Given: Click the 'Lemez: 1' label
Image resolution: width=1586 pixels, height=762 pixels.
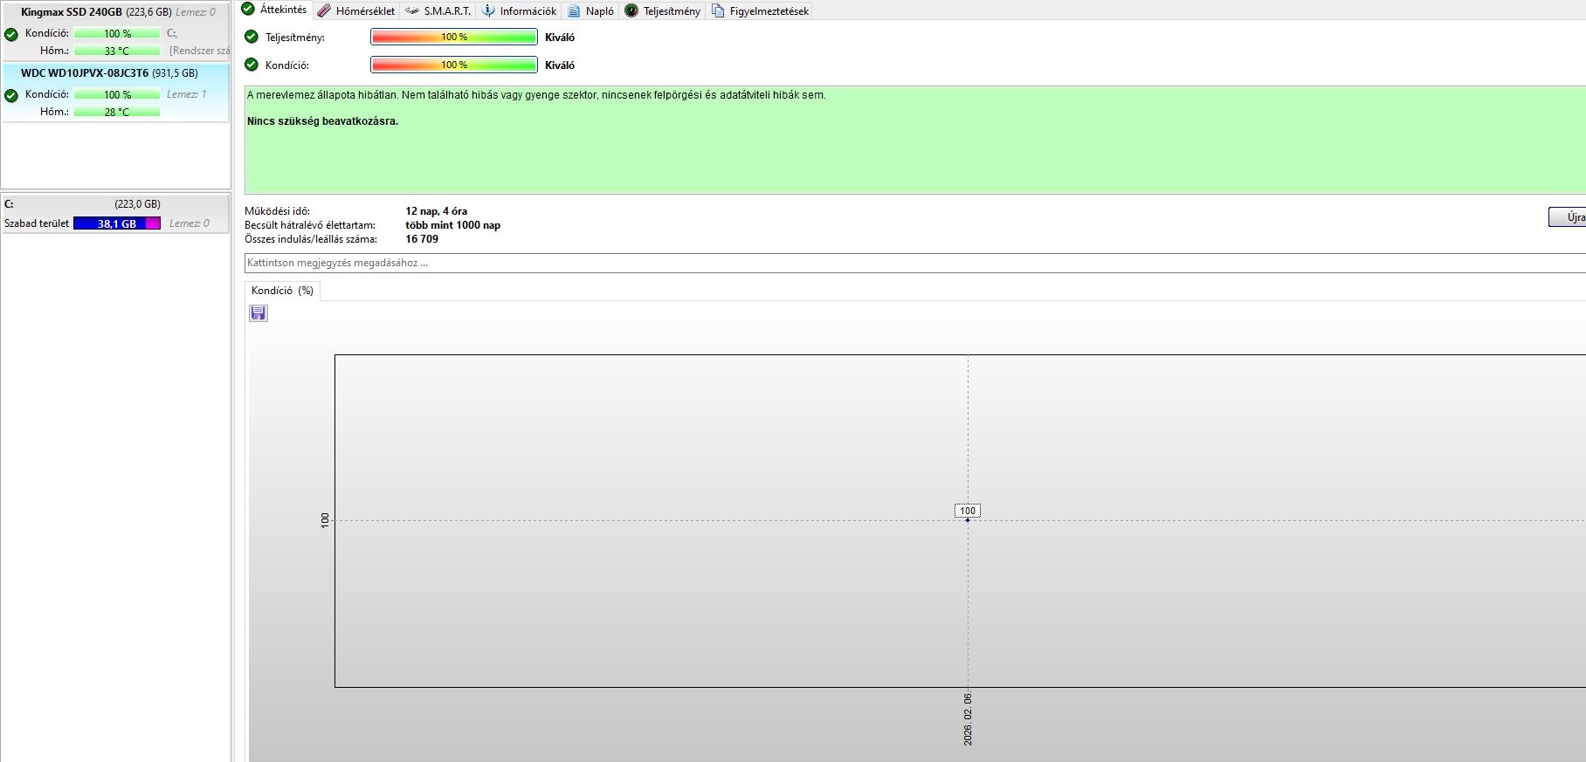Looking at the screenshot, I should (187, 94).
